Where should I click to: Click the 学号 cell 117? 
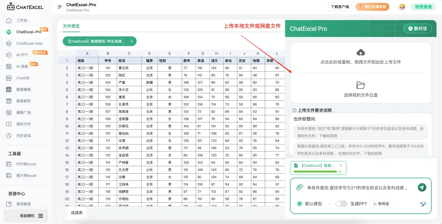(108, 184)
